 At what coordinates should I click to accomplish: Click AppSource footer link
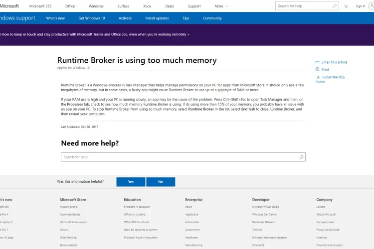coord(191,214)
